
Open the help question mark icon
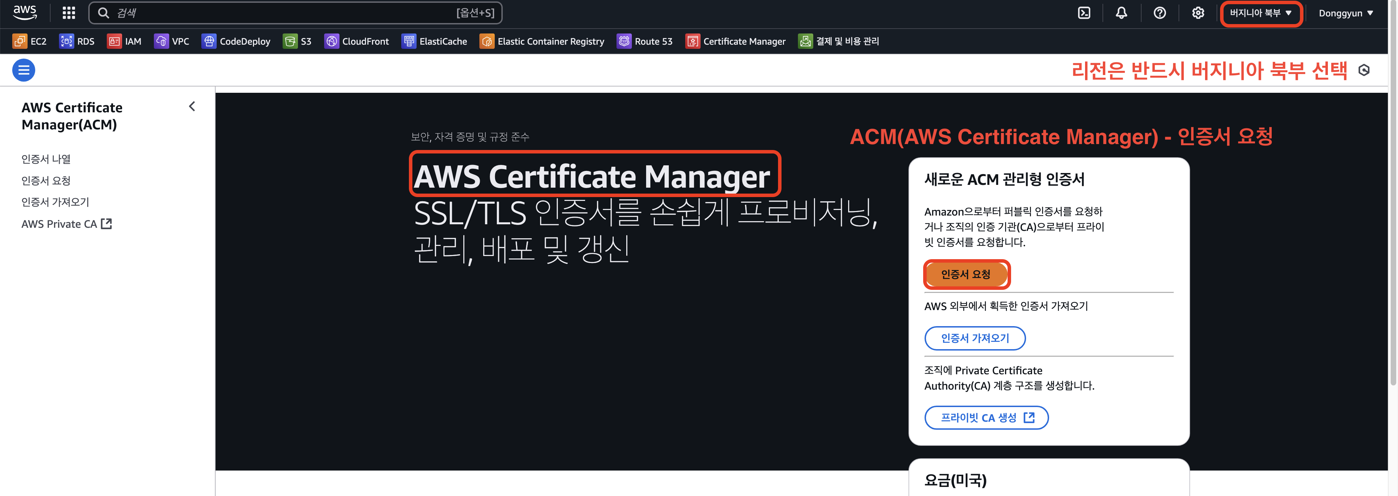coord(1160,13)
